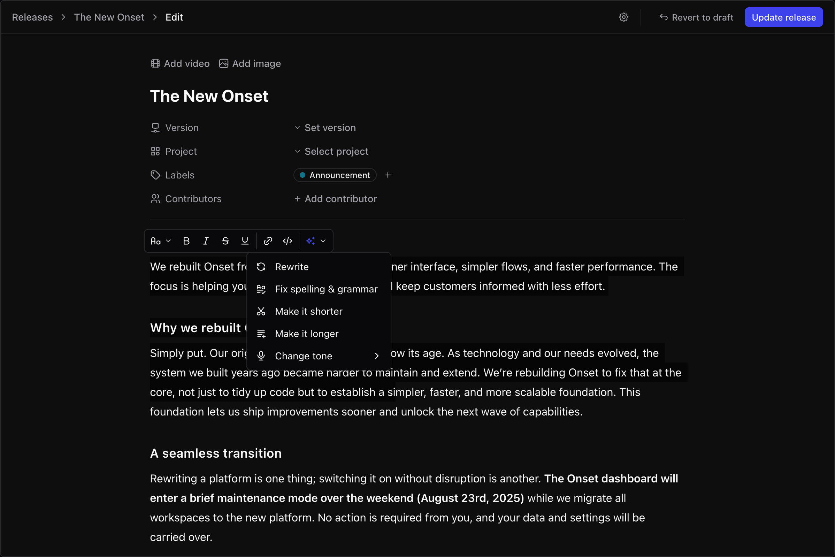Screen dimensions: 835x557
Task: Underline the selected text
Action: [245, 241]
